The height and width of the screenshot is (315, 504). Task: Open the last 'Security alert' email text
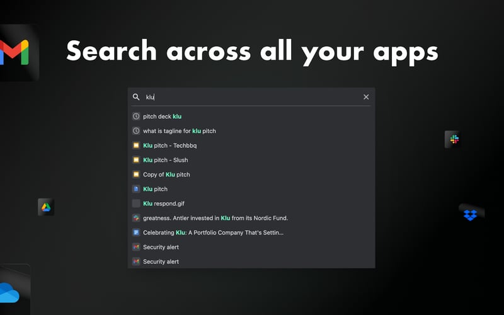[x=161, y=261]
